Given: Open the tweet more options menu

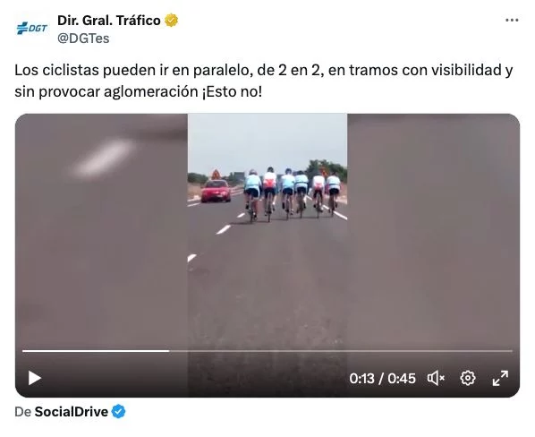Looking at the screenshot, I should (512, 21).
